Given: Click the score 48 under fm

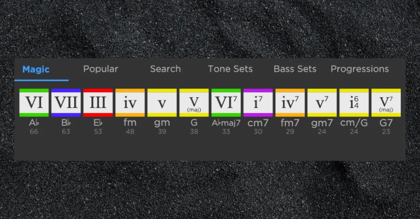Looking at the screenshot, I should click(130, 131).
